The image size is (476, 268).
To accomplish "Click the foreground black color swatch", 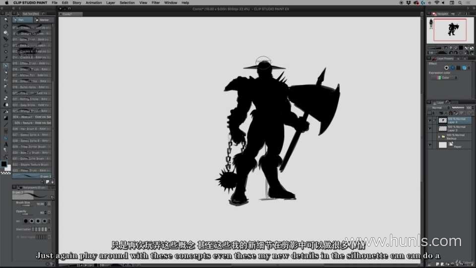I will (x=4, y=164).
